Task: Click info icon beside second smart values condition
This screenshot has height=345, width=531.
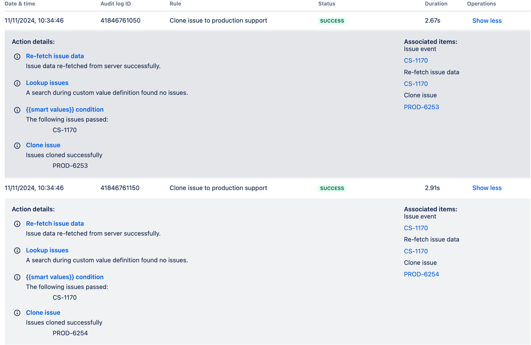Action: 17,277
